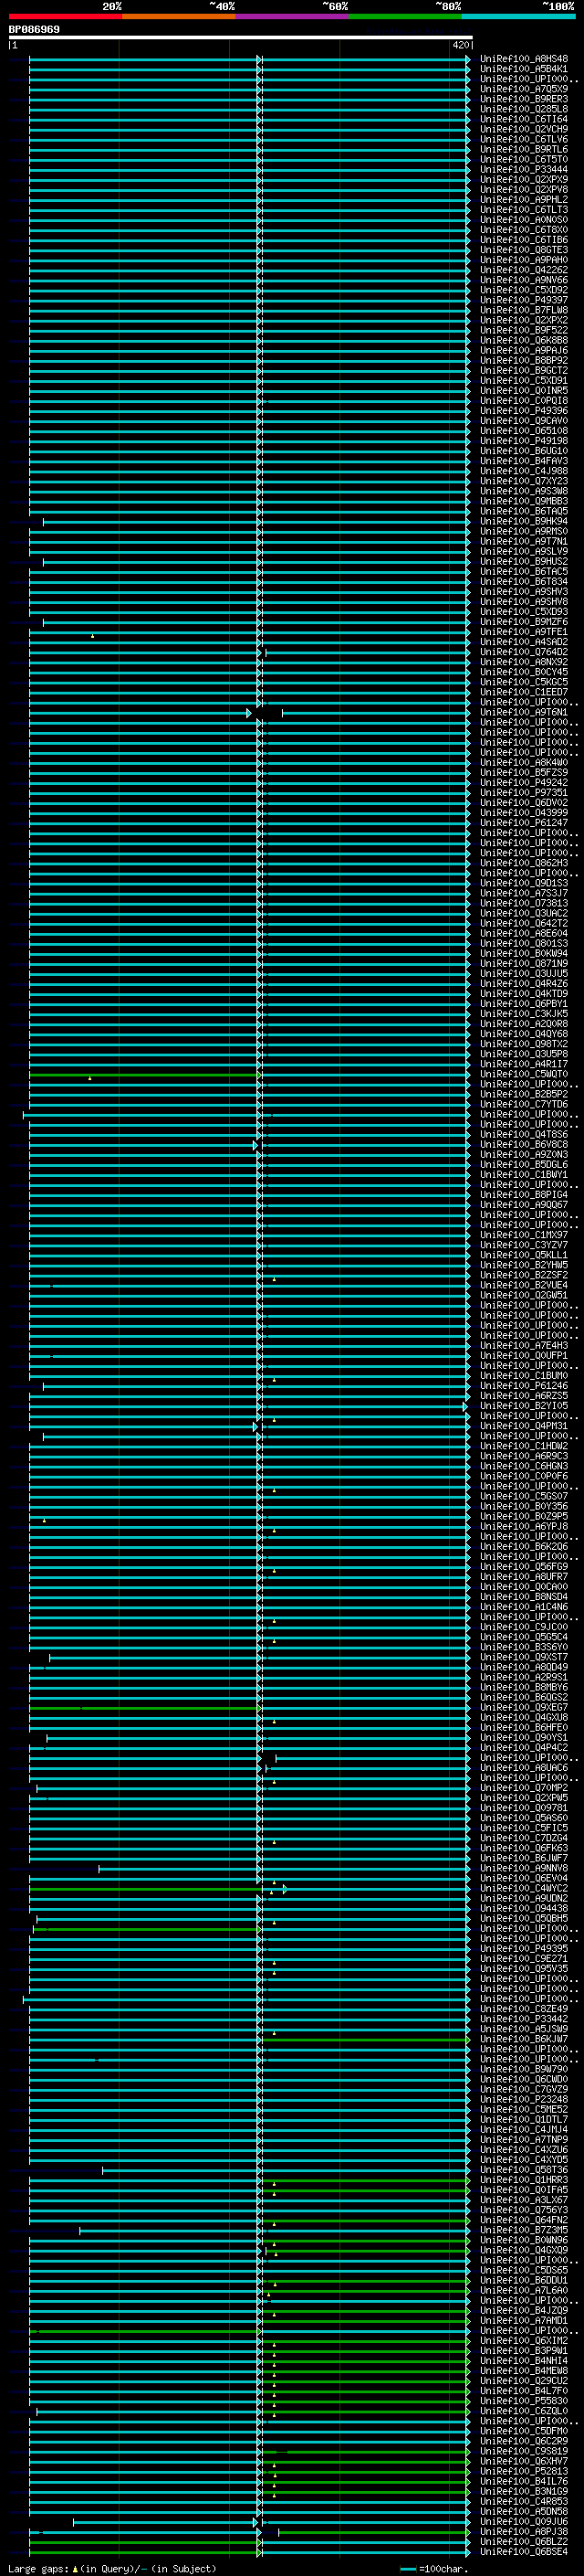Select the UniRef100_Q29CU2 label
The image size is (584, 2576).
click(x=524, y=2382)
